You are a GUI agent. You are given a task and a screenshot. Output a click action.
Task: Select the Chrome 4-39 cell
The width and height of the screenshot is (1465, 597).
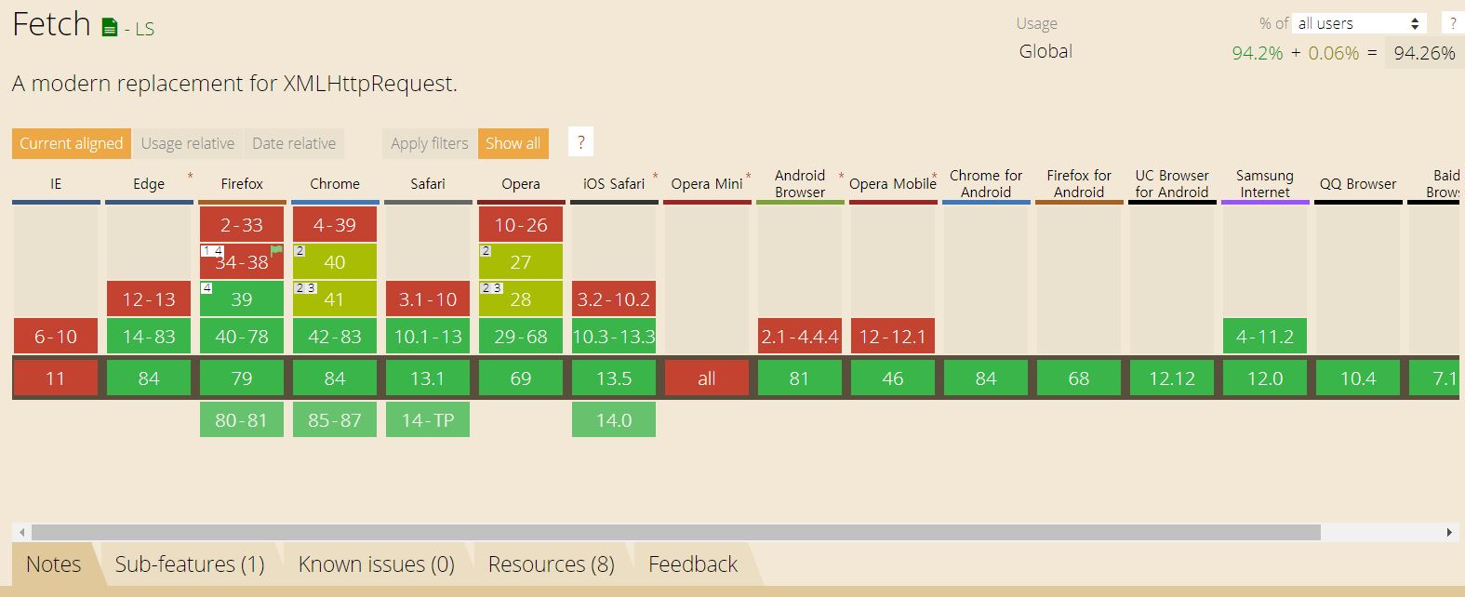pos(335,224)
